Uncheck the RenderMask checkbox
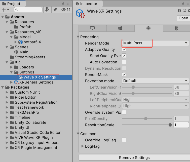Viewport: 190px width, 162px height. pyautogui.click(x=124, y=75)
